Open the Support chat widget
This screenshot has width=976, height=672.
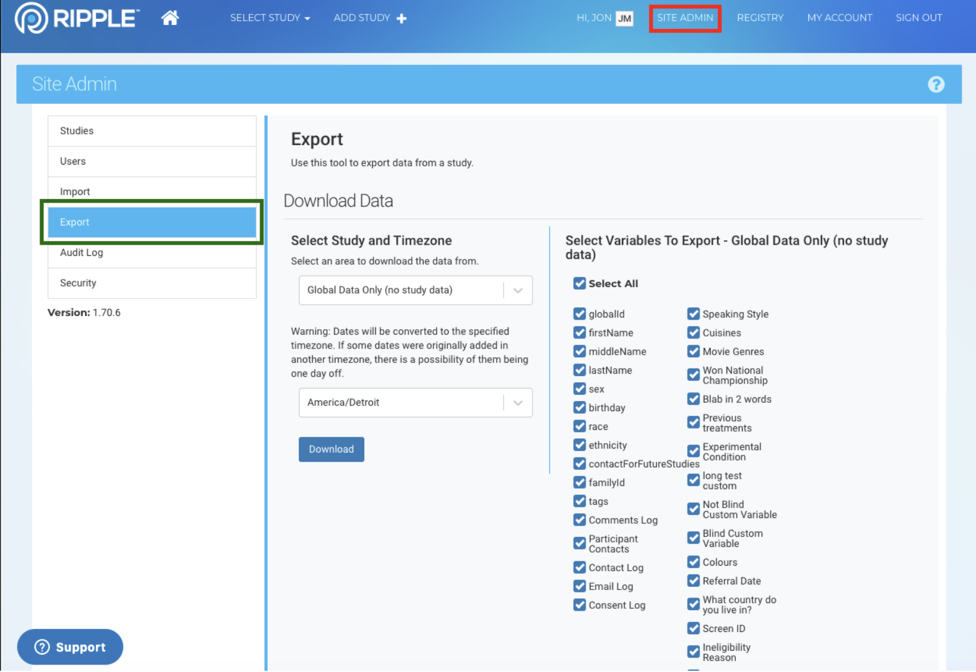click(x=70, y=646)
